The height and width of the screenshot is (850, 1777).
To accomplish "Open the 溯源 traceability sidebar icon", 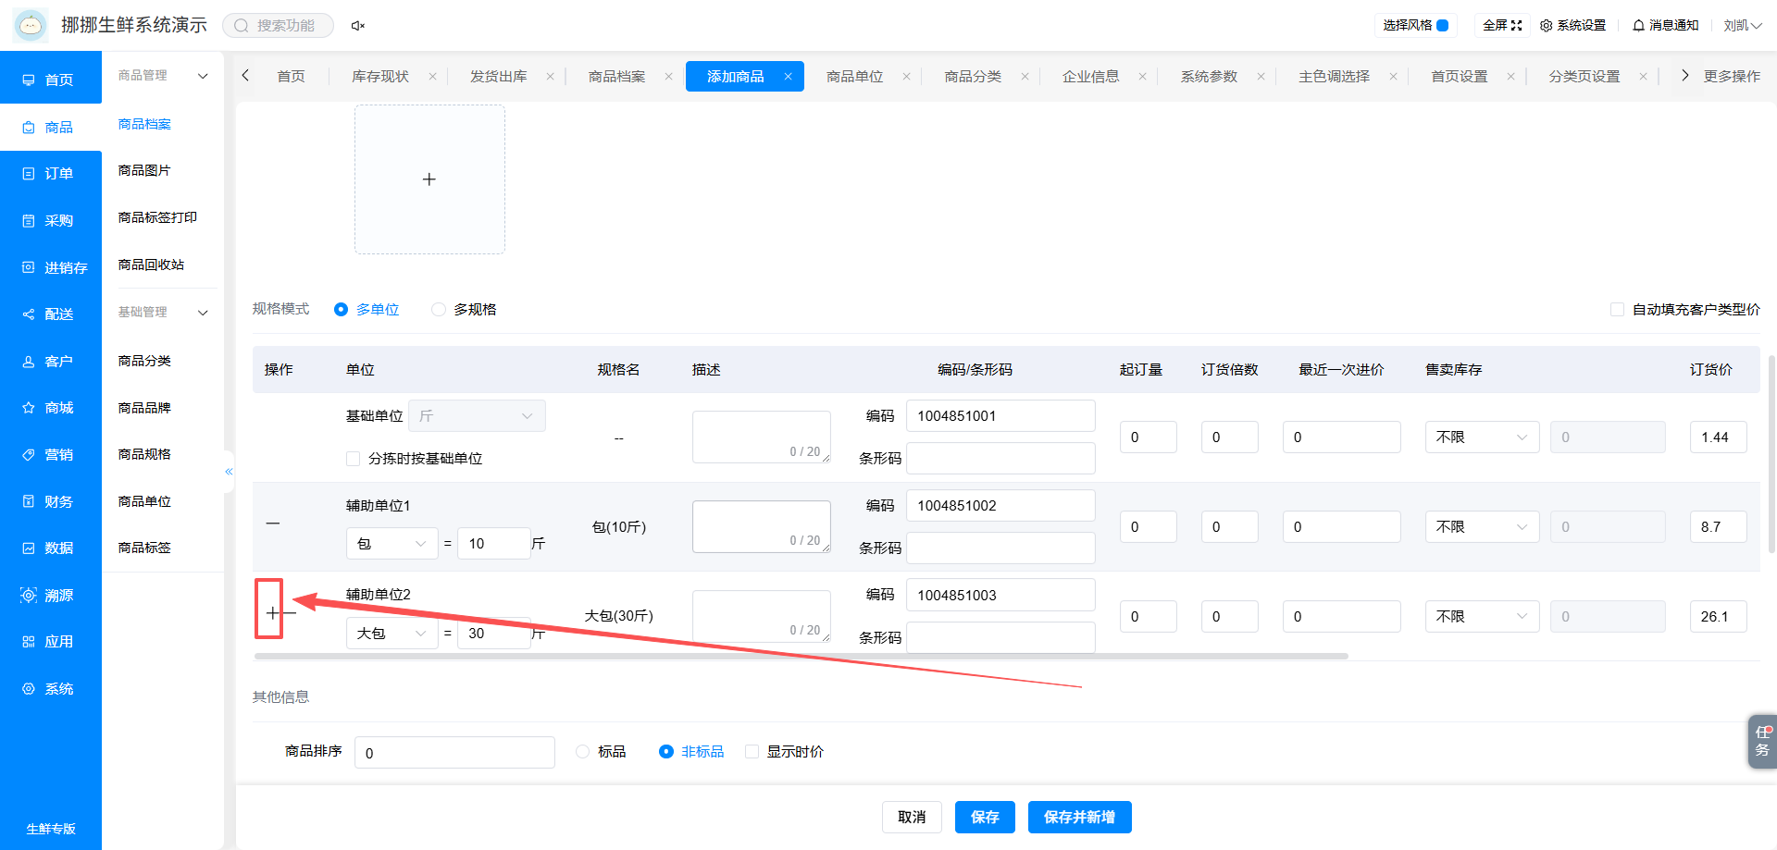I will (29, 596).
